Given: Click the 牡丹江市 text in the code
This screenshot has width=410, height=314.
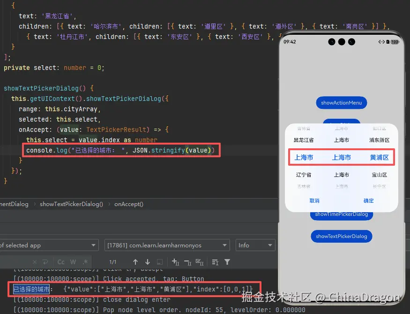Looking at the screenshot, I should 72,37.
